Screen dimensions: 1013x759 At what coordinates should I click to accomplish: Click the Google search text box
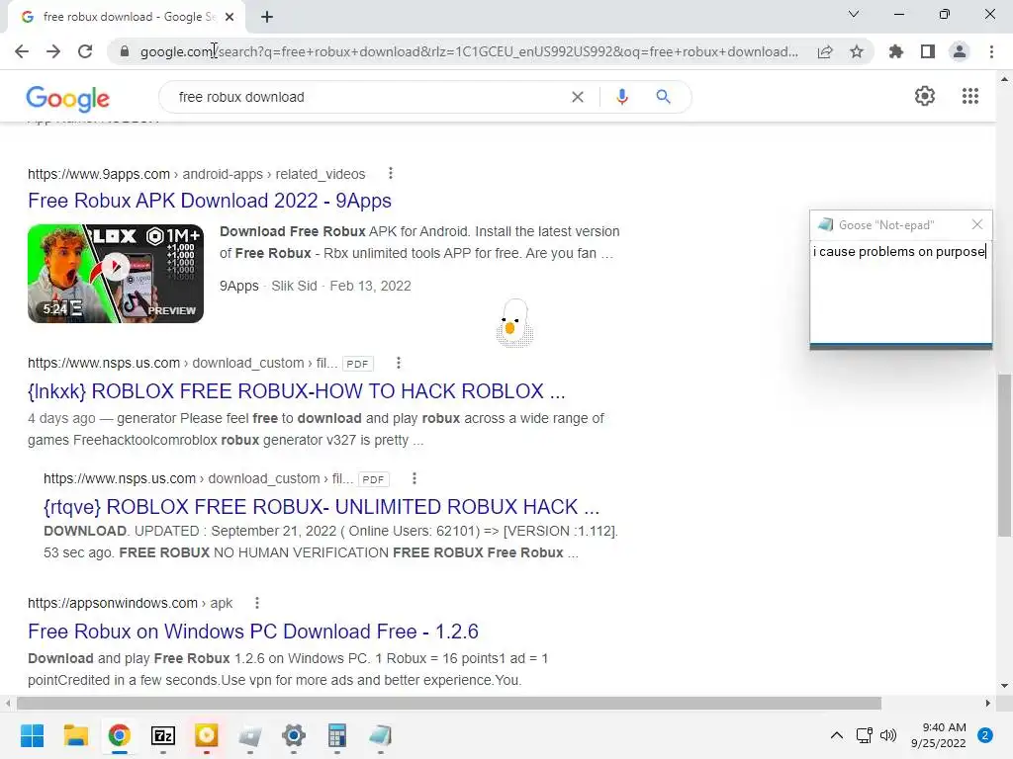pos(368,97)
